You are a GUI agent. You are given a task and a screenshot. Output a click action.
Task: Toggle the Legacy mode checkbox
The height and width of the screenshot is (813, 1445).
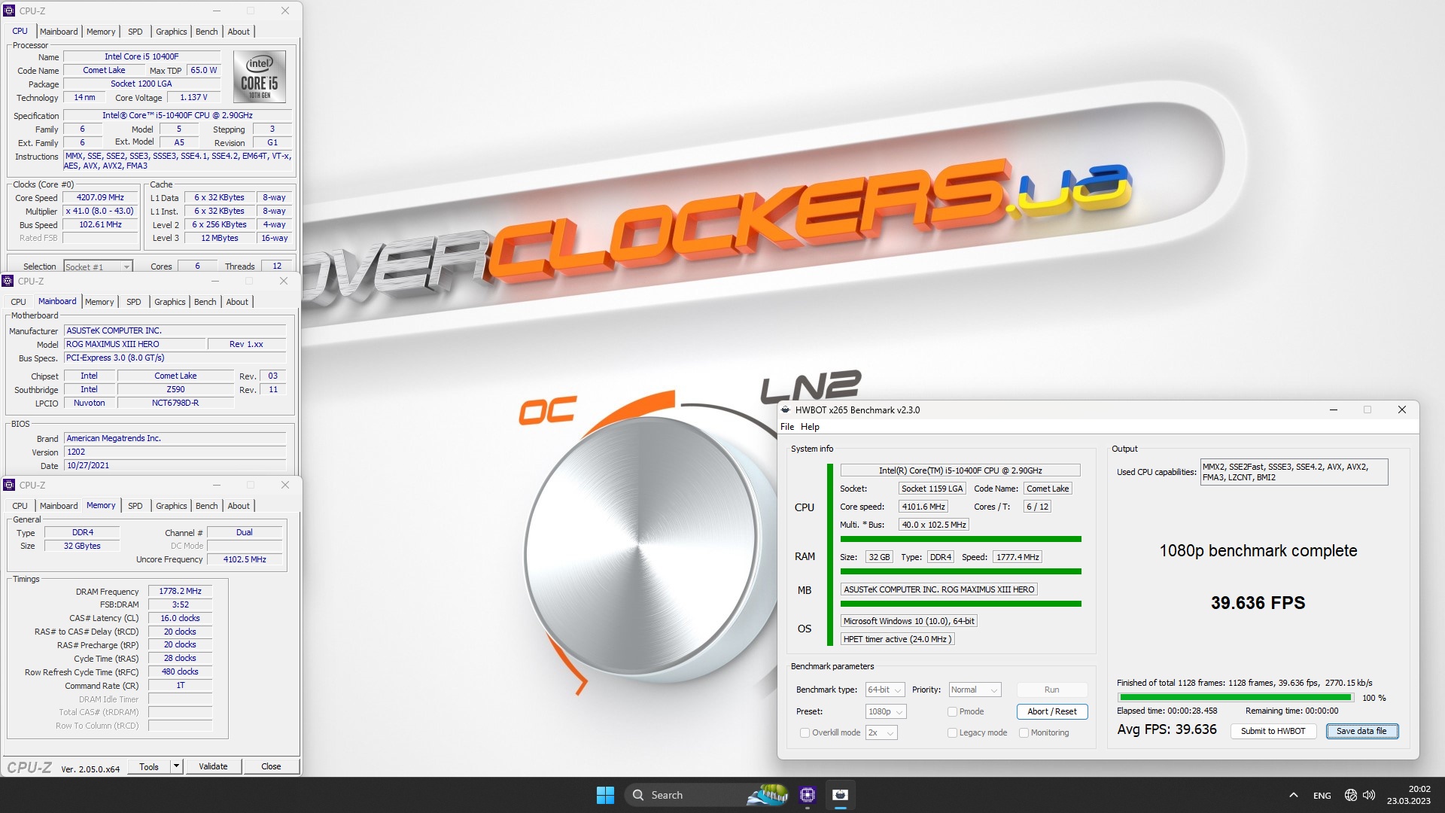[952, 732]
